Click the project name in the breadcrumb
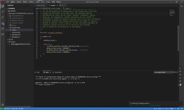Image resolution: width=184 pixels, height=110 pixels. pos(48,8)
